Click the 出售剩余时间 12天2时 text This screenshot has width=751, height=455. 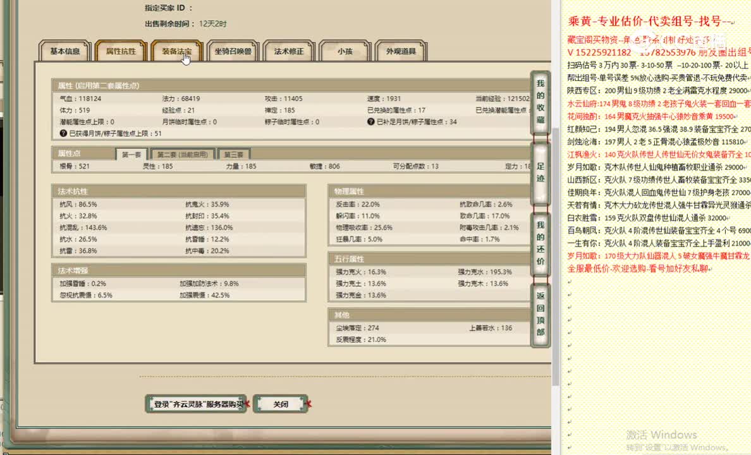coord(186,23)
